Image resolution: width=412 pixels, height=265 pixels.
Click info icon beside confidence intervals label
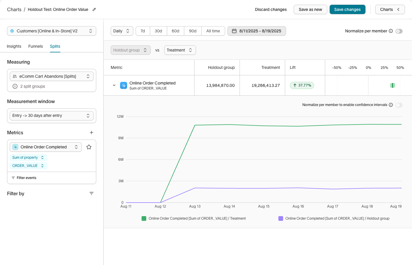click(391, 105)
